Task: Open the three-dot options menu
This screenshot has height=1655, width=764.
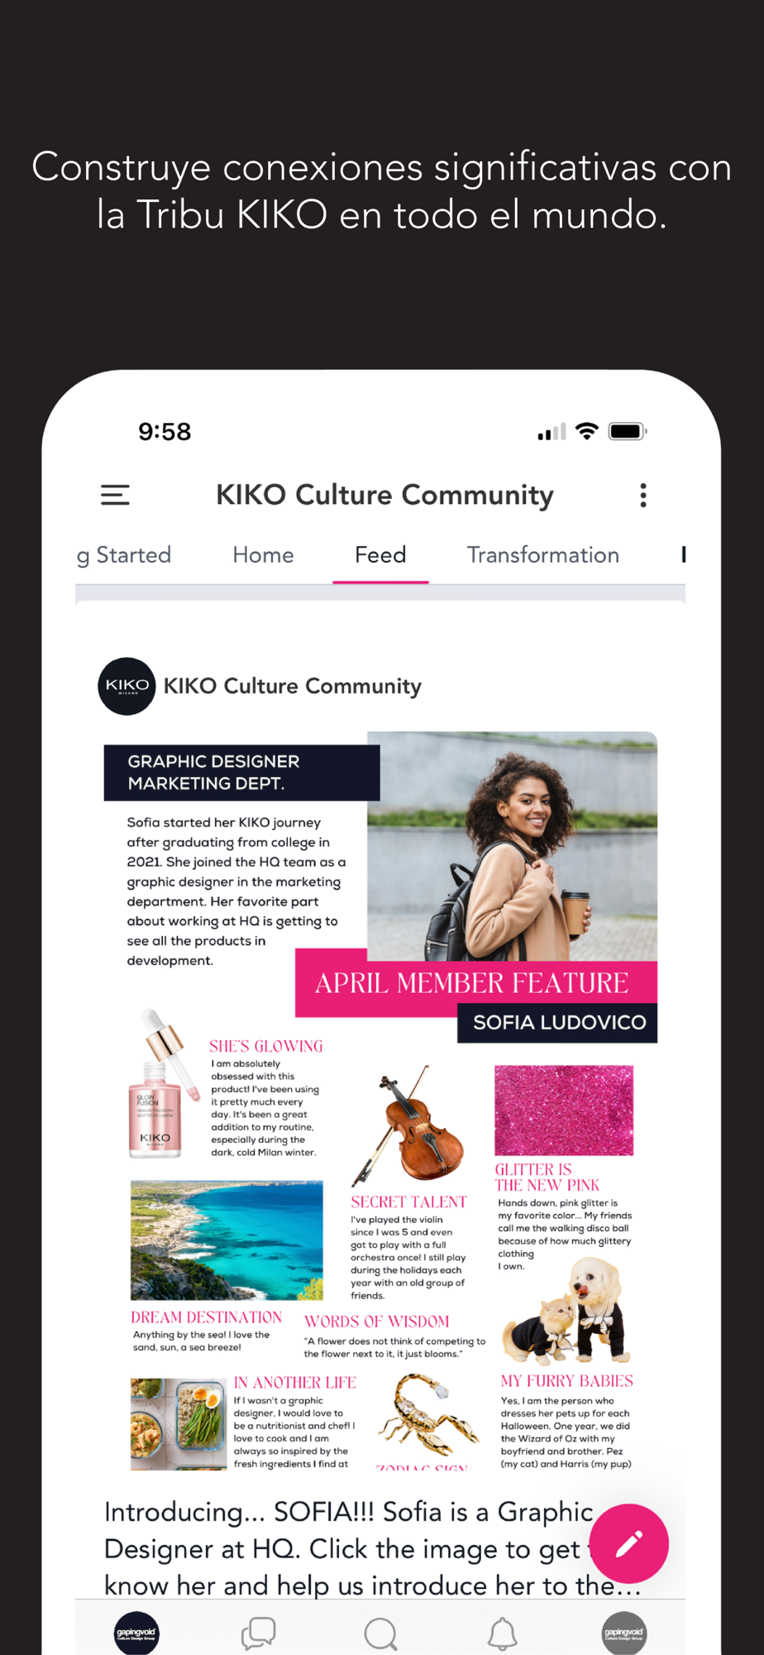Action: click(643, 495)
